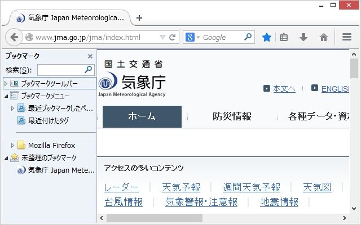Expand the ブックマークツールバー folder
The width and height of the screenshot is (361, 225).
6,84
